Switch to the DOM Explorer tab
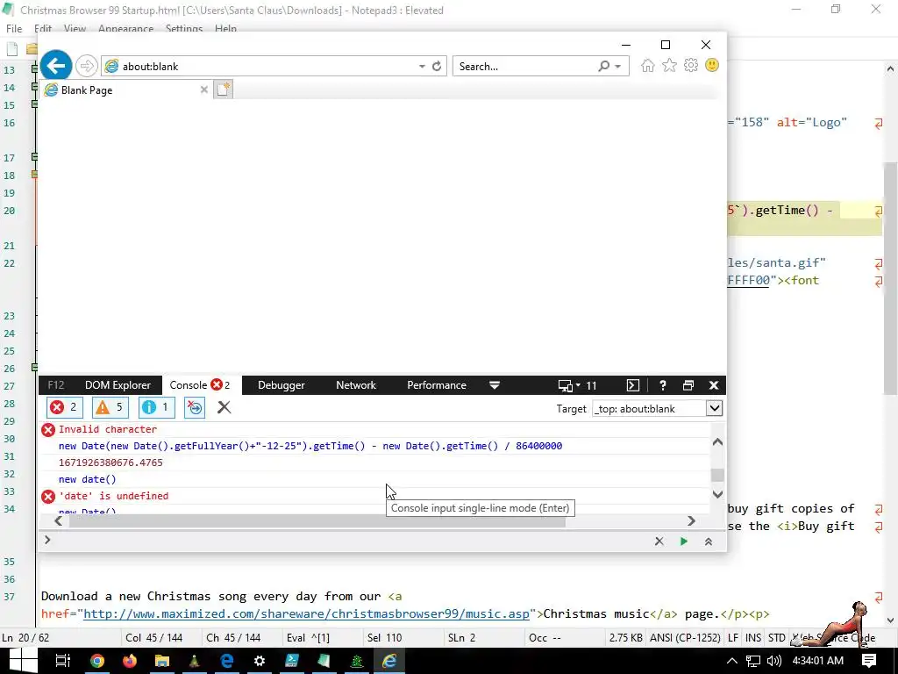Screen dimensions: 898x674 (118, 385)
